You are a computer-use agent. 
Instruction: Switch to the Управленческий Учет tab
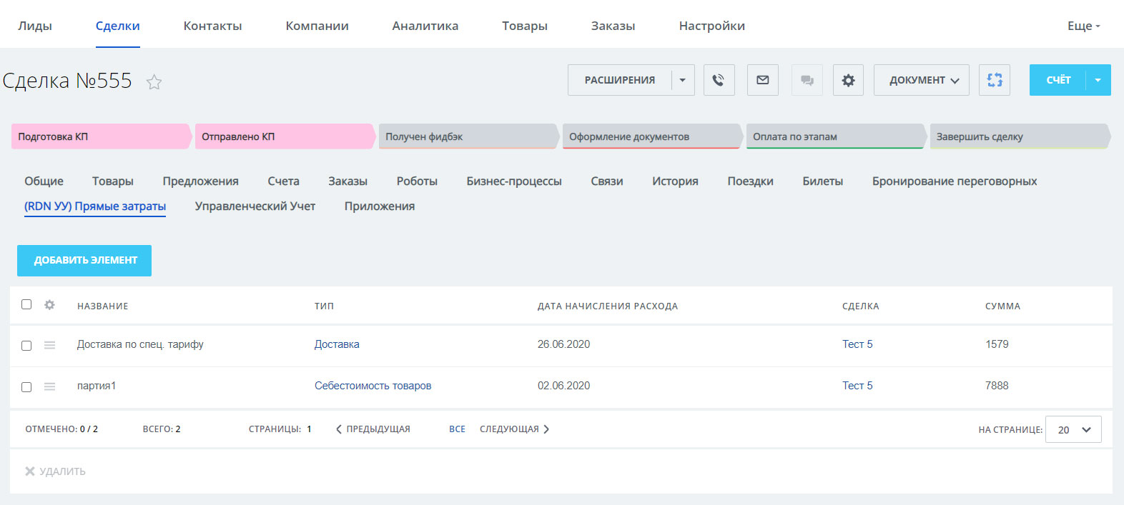255,206
